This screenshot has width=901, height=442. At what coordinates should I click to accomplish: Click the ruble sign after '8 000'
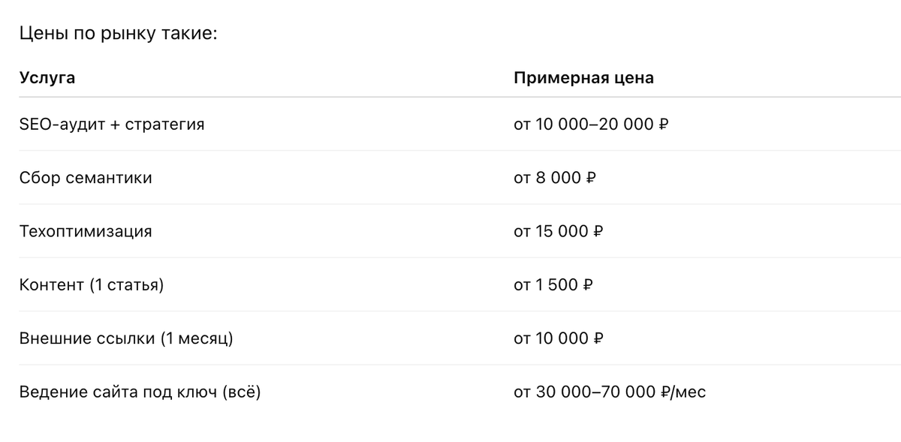click(x=590, y=178)
